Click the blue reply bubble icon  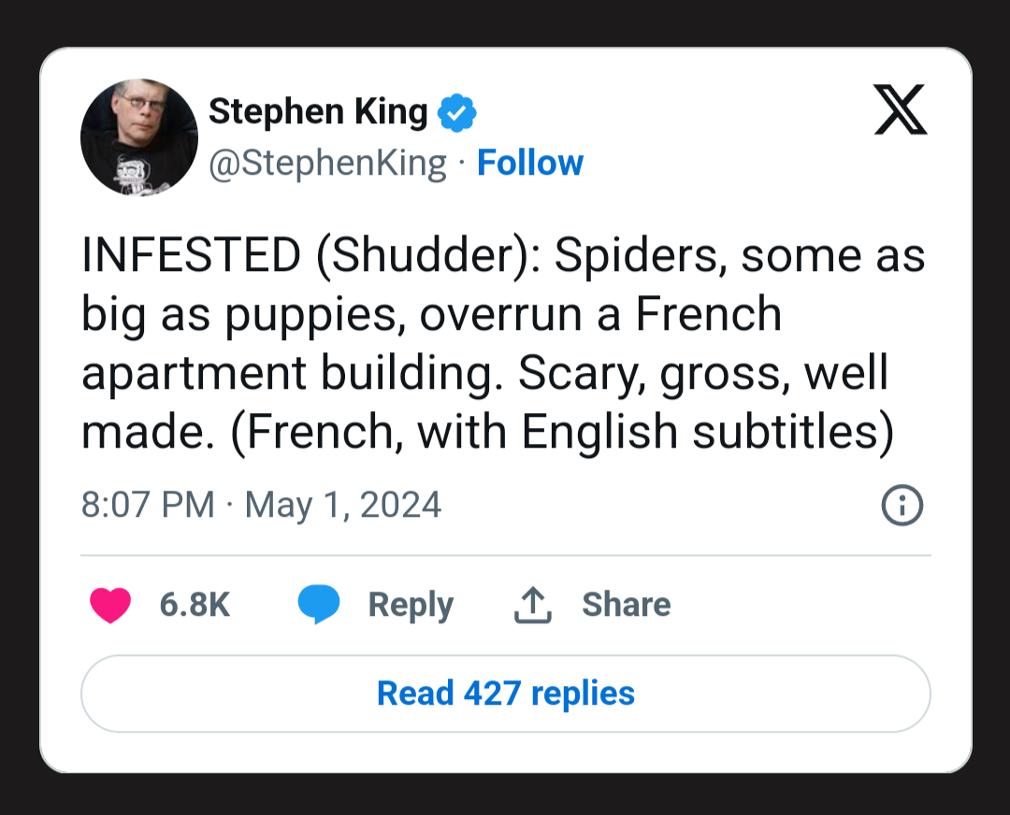[x=319, y=605]
